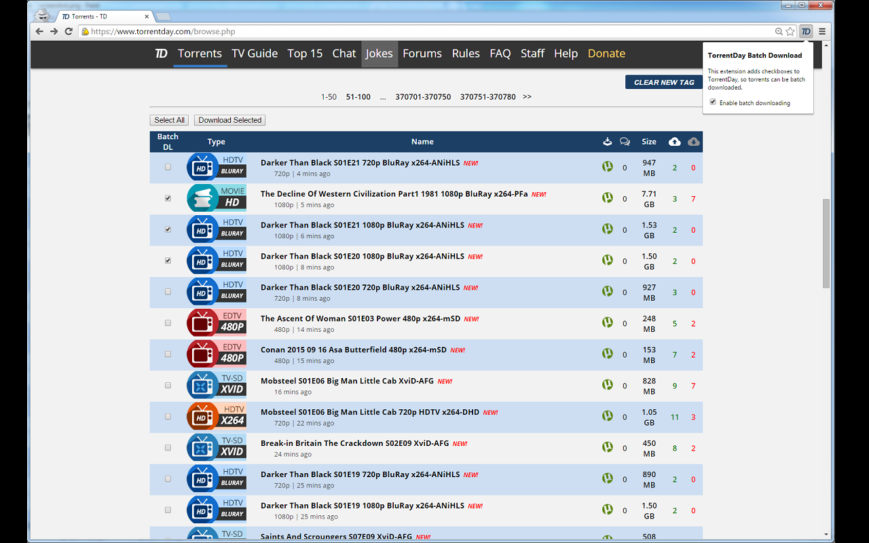Uncheck Darker Than Black S01E20 1080p checkbox
869x543 pixels.
(168, 261)
